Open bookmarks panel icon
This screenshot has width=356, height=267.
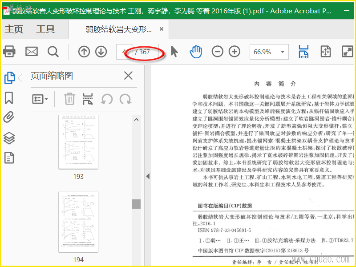tap(9, 98)
